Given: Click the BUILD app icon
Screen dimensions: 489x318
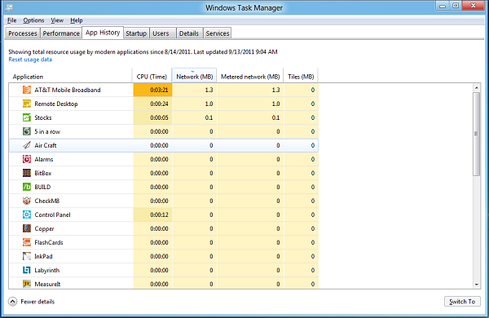Looking at the screenshot, I should (27, 187).
